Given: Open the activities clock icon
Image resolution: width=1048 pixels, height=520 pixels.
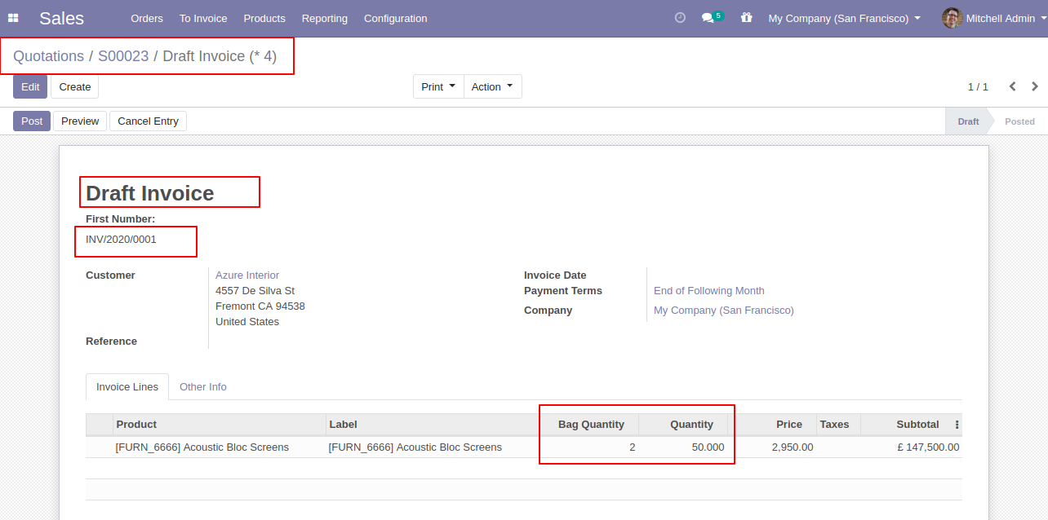Looking at the screenshot, I should [680, 18].
